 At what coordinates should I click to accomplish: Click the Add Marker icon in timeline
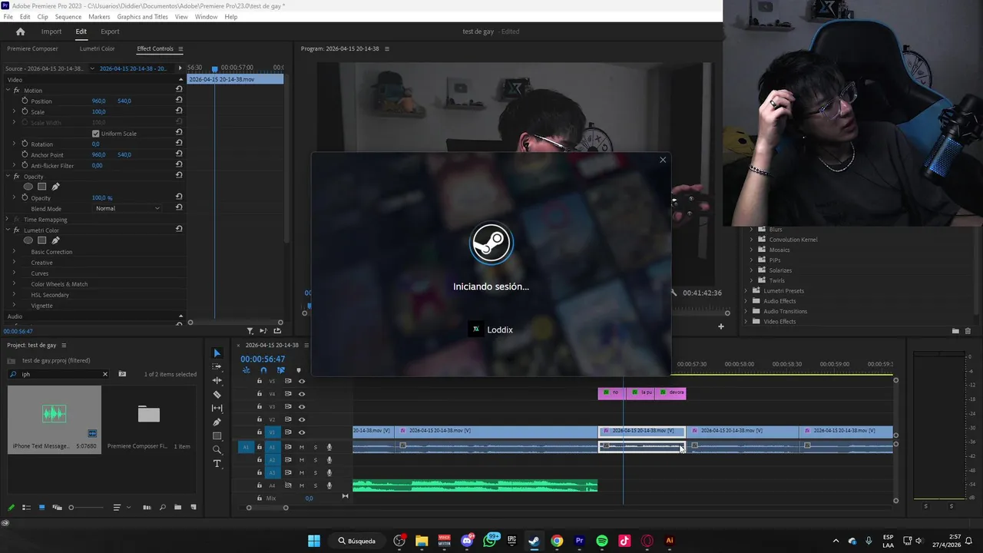pos(299,370)
